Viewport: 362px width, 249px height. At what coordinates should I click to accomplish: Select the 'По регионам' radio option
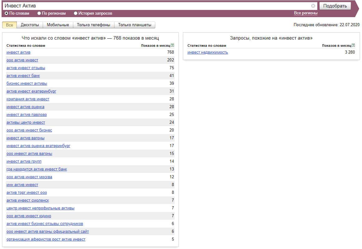click(39, 13)
